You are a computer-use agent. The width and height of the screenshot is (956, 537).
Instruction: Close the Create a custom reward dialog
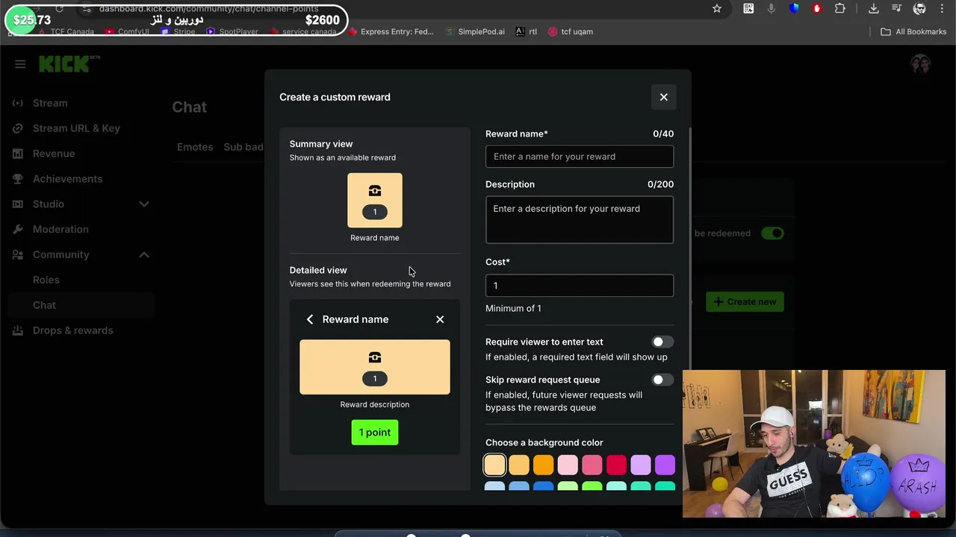663,97
